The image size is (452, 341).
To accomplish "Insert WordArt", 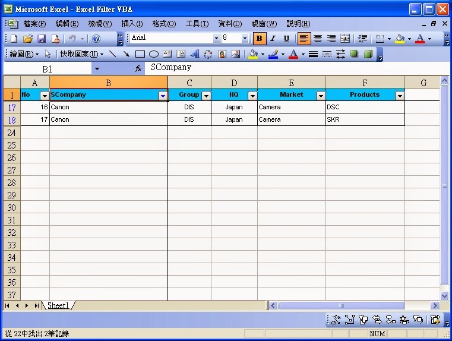I will (195, 54).
